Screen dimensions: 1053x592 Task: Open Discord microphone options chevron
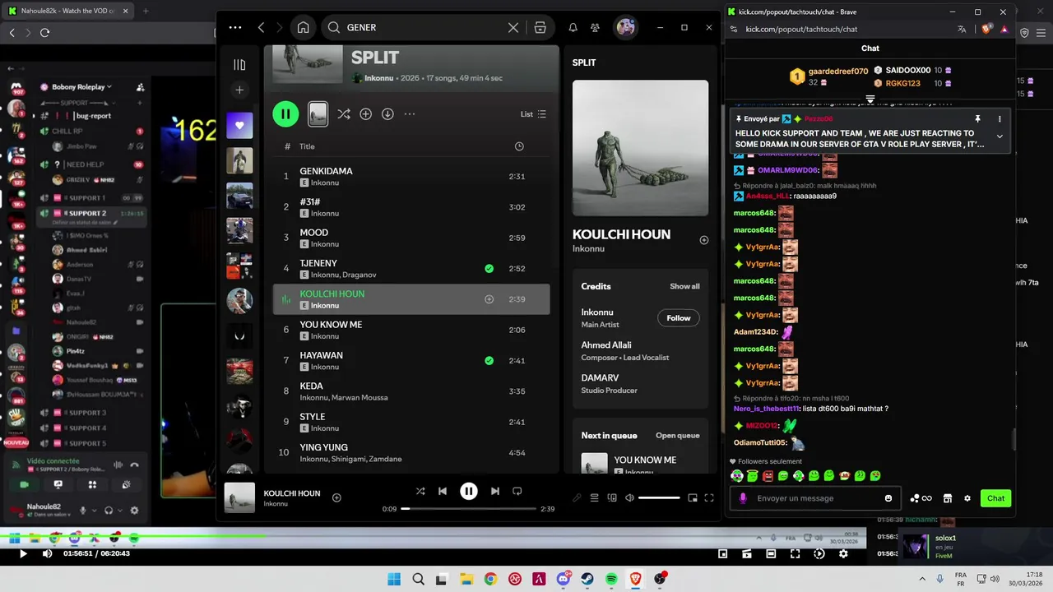(x=94, y=511)
